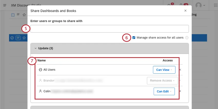Uncheck Manage share access for all users

click(x=134, y=38)
